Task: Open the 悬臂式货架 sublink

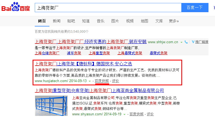Action: point(159,53)
